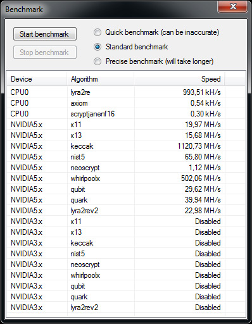
Task: Select the disabled lyra2rev2 algorithm row
Action: click(126, 308)
